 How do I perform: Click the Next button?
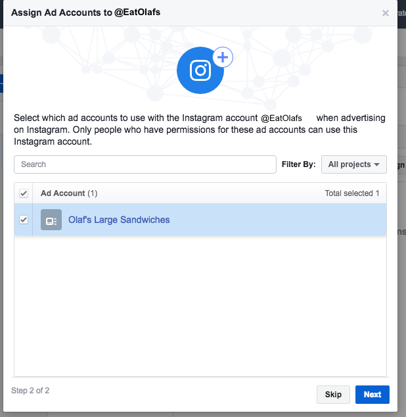coord(372,395)
